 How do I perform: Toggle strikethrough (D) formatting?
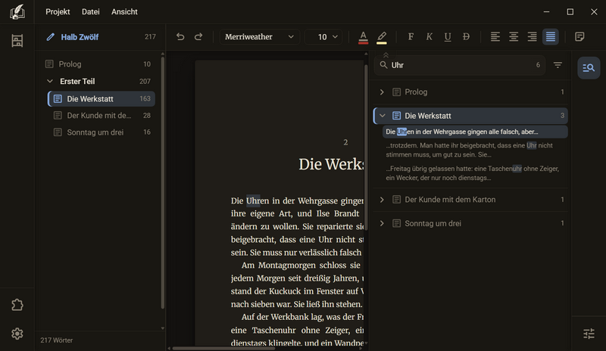466,36
